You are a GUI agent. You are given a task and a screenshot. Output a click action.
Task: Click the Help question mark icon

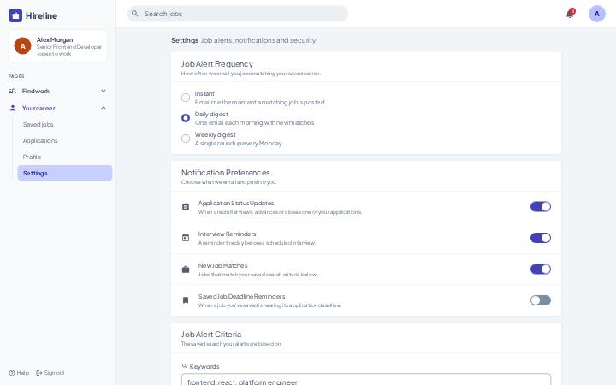coord(12,373)
